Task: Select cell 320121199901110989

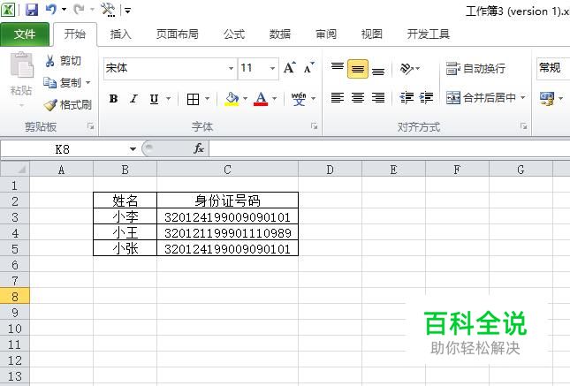Action: [x=228, y=232]
